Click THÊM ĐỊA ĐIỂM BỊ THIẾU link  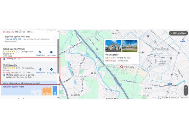click(13, 87)
